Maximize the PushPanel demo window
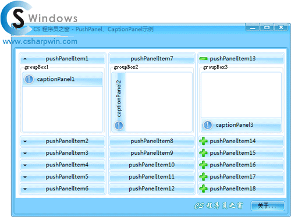This screenshot has height=217, width=291. pyautogui.click(x=267, y=27)
